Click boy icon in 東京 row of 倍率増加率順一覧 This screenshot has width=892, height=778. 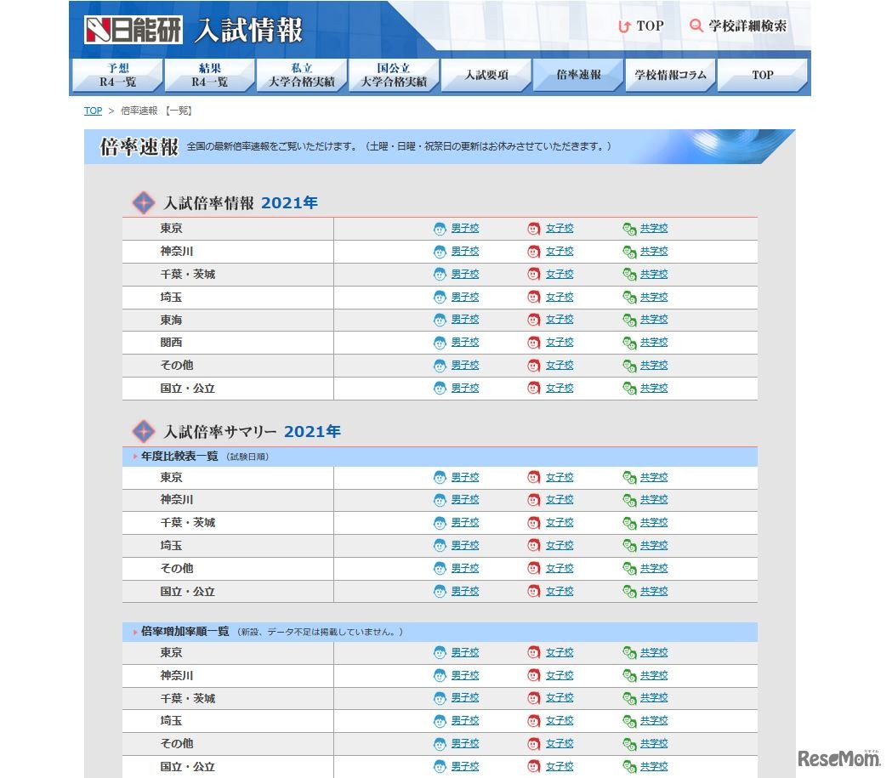click(440, 652)
